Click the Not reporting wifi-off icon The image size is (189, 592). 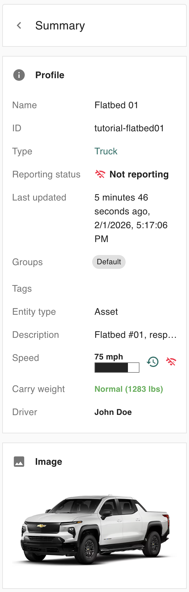point(100,174)
